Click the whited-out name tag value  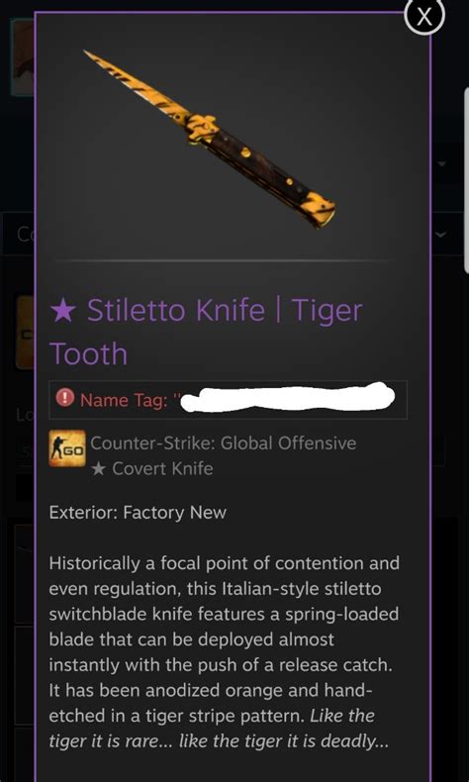coord(287,398)
